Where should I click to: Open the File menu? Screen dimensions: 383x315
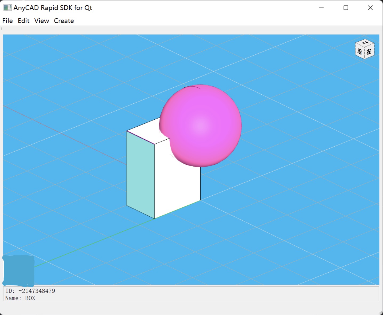tap(7, 21)
